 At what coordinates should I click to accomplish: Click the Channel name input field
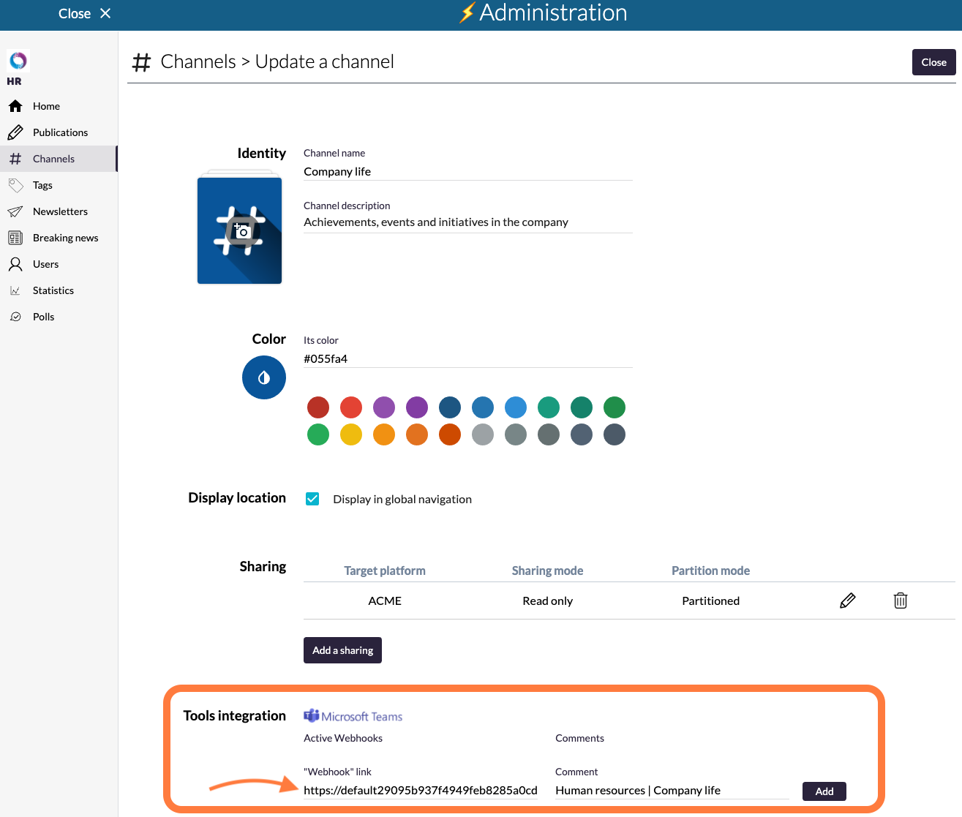point(467,172)
